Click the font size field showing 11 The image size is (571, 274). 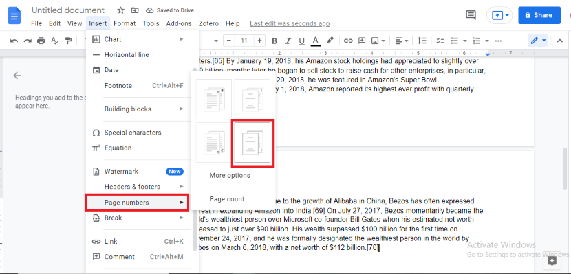click(244, 41)
